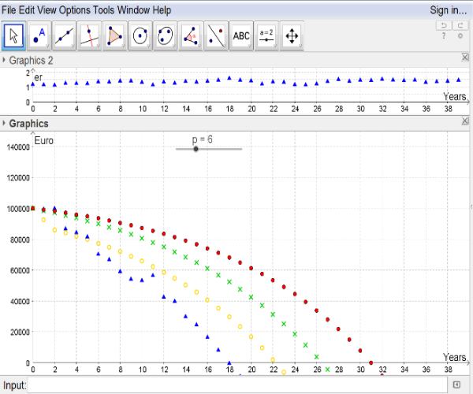
Task: Click the right end of p slider track
Action: coord(240,149)
